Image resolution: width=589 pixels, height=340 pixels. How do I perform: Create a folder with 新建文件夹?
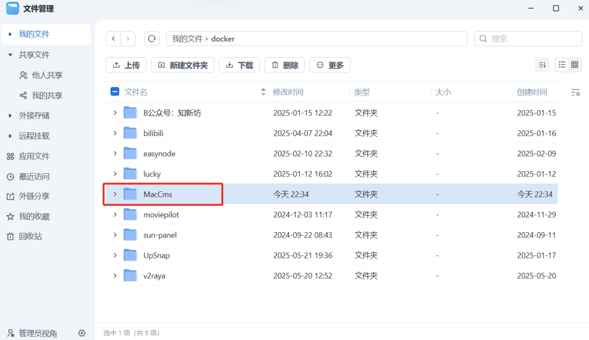click(183, 64)
